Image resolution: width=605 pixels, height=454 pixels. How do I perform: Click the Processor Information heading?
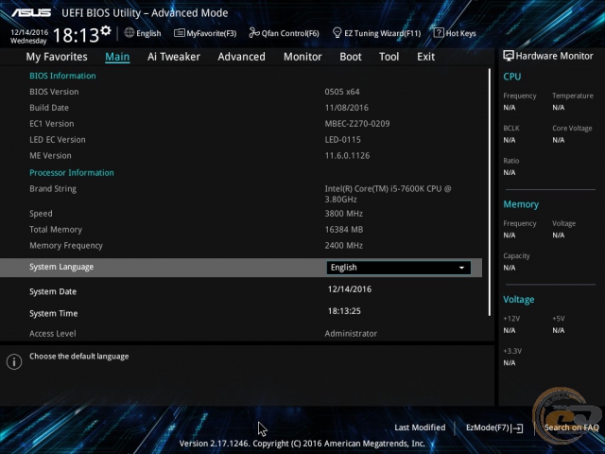[x=72, y=172]
